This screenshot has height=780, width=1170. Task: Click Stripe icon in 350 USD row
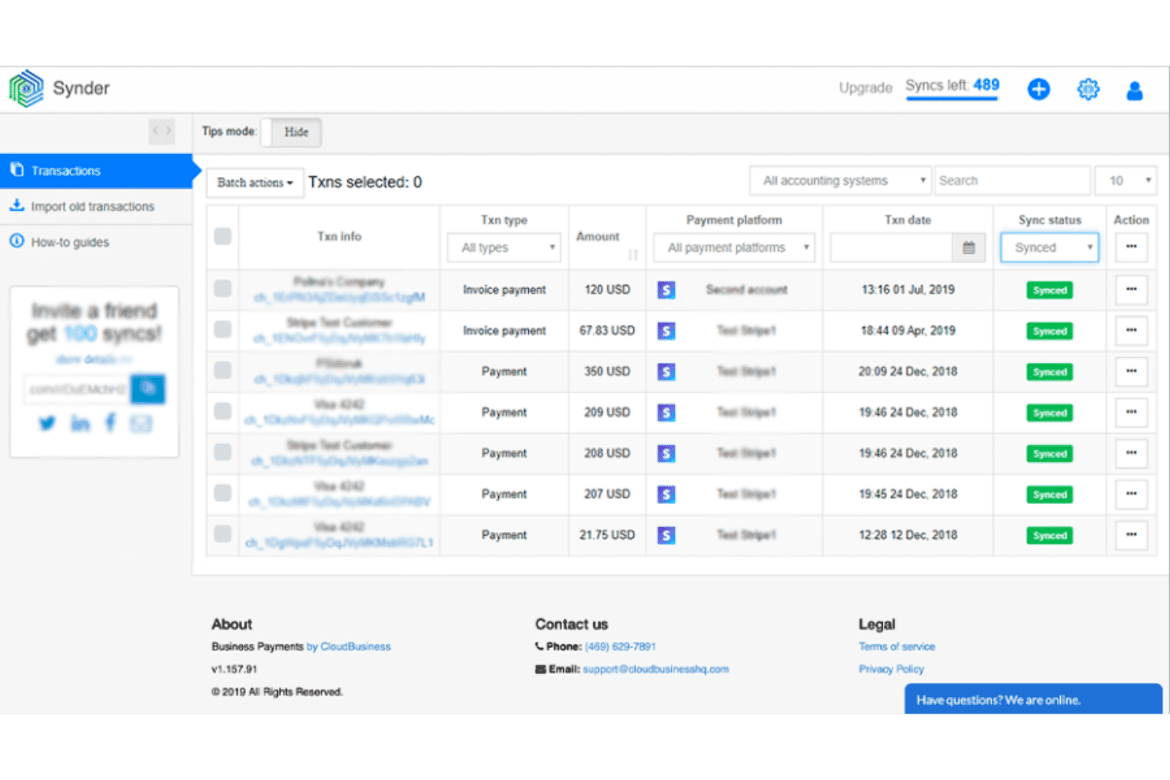[x=666, y=371]
